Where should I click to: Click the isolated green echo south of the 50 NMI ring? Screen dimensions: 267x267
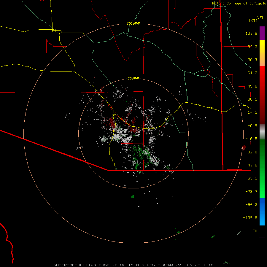click(x=133, y=196)
